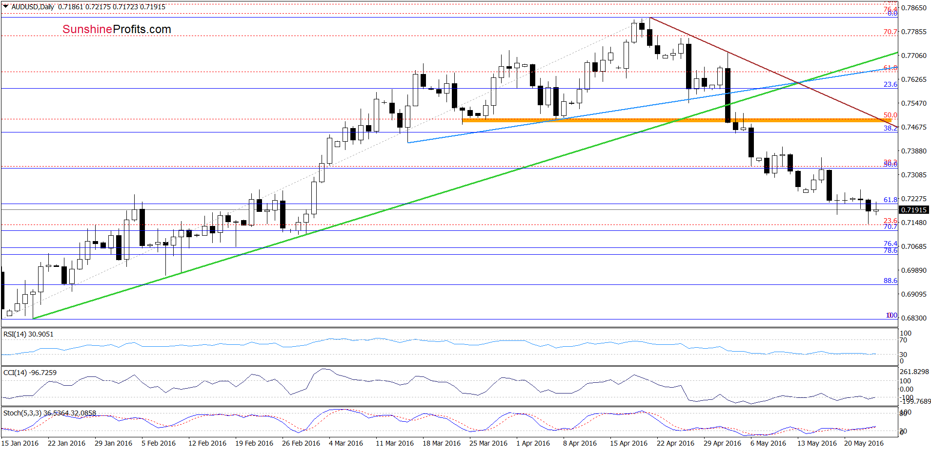
Task: Click the 0.75470 price axis label
Action: tap(914, 103)
